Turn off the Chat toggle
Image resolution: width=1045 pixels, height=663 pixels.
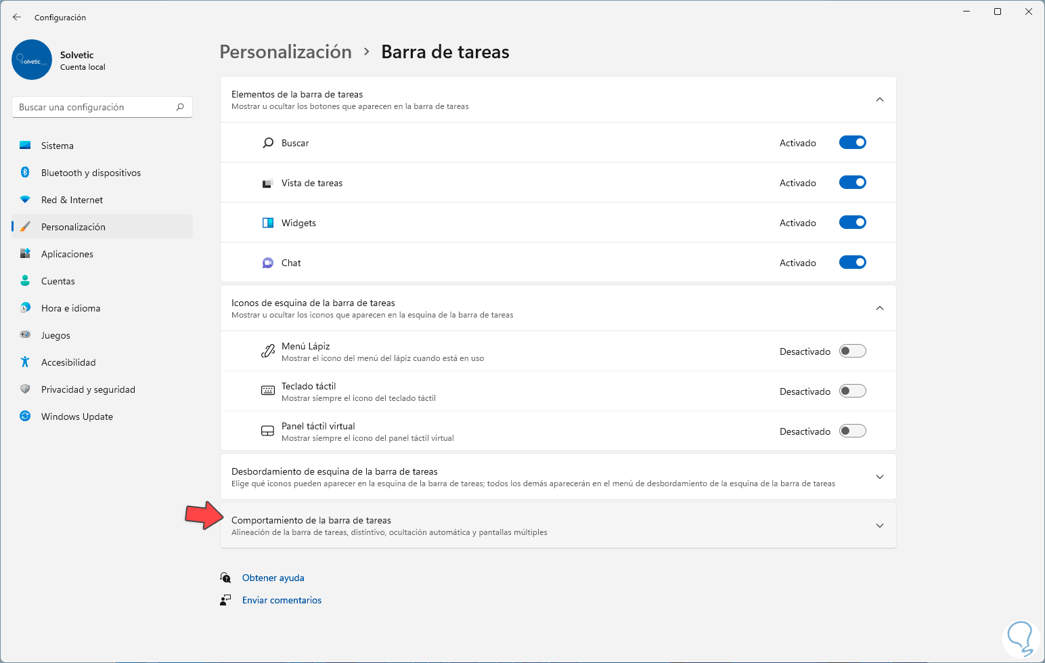click(x=852, y=263)
